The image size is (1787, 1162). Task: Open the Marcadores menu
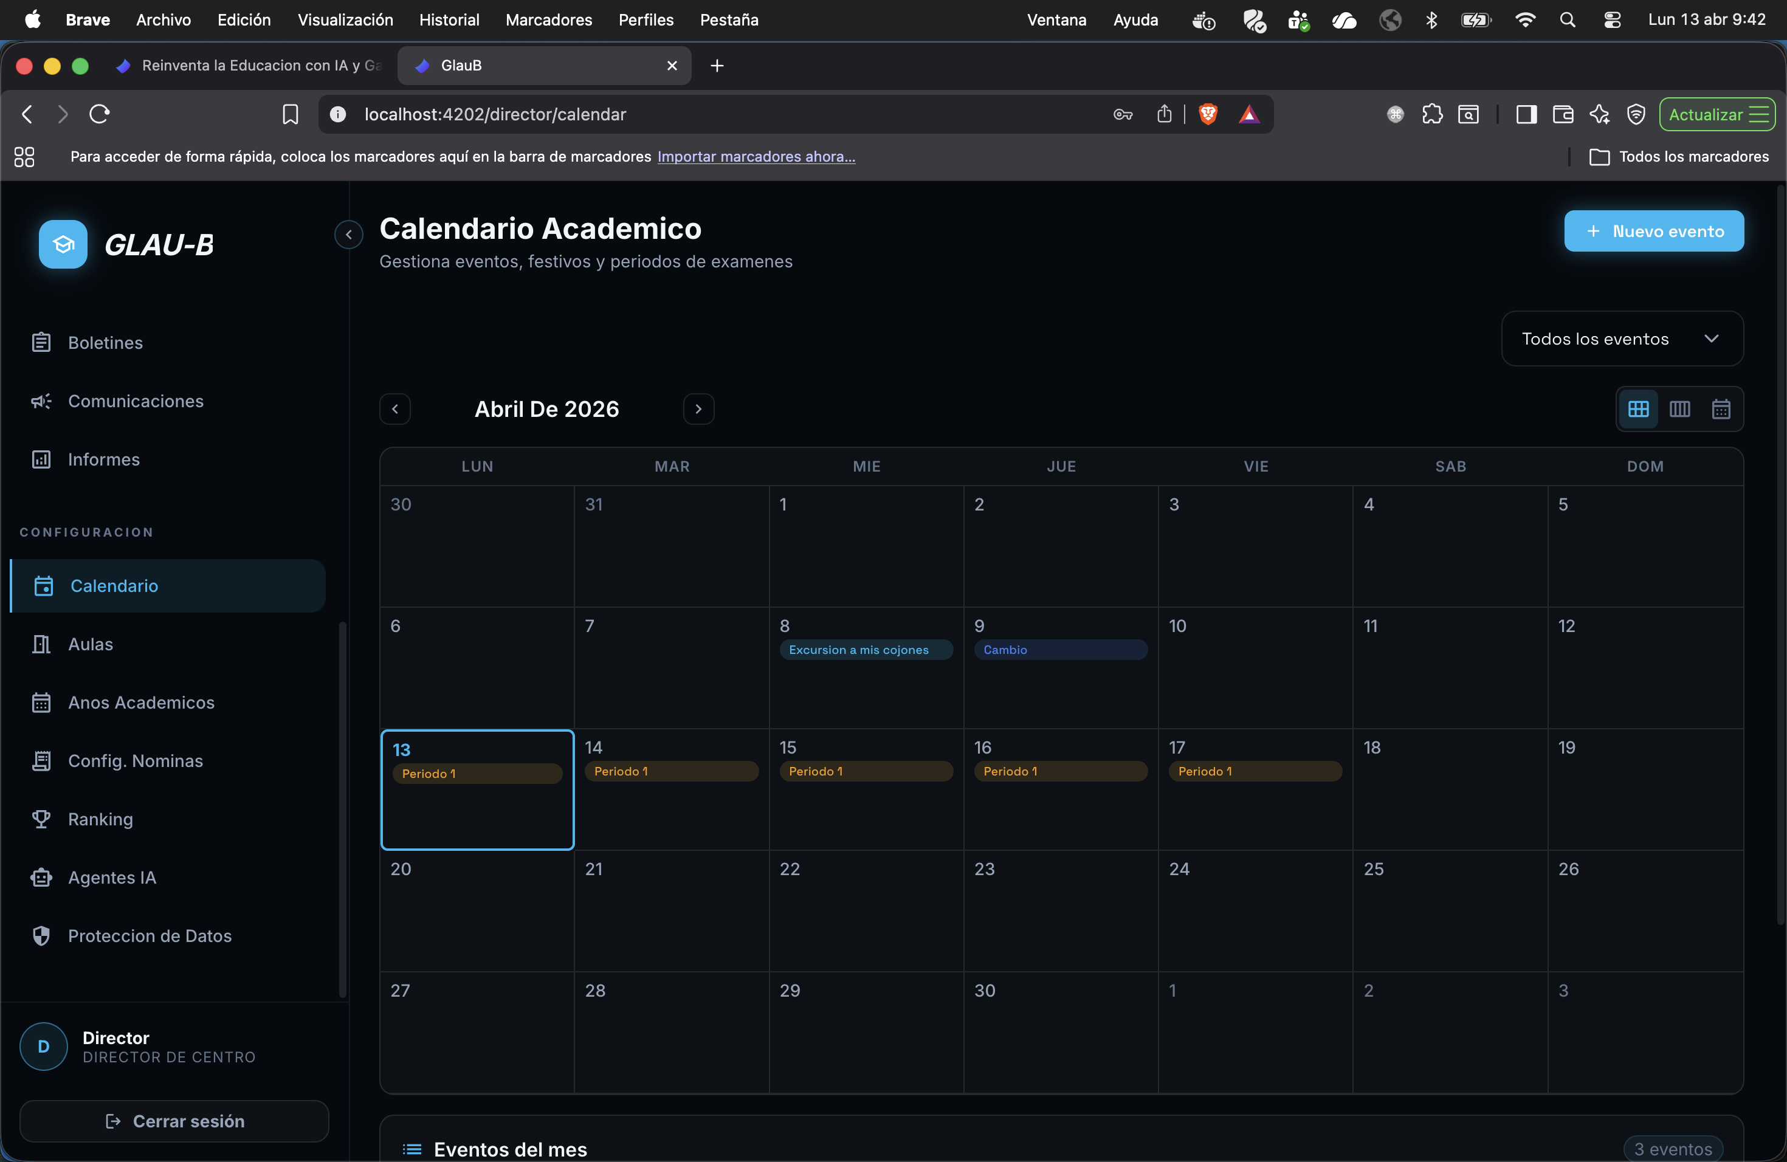point(548,20)
